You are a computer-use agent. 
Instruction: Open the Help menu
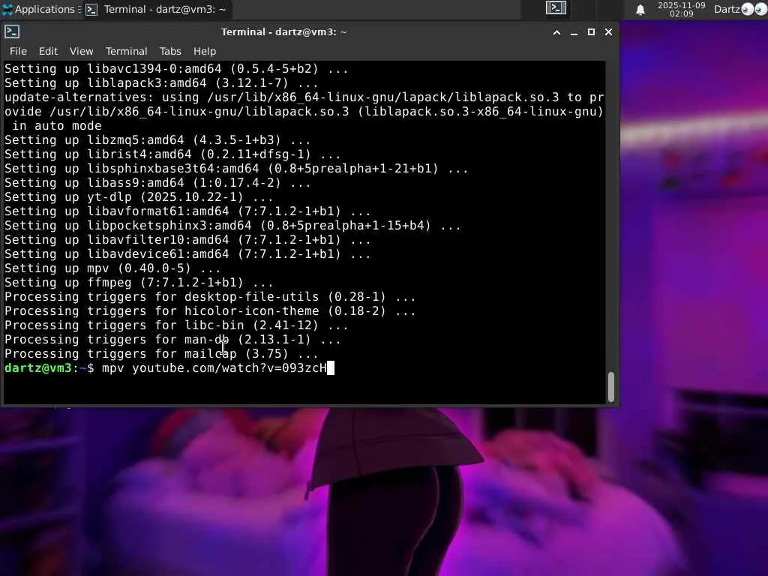[x=204, y=51]
